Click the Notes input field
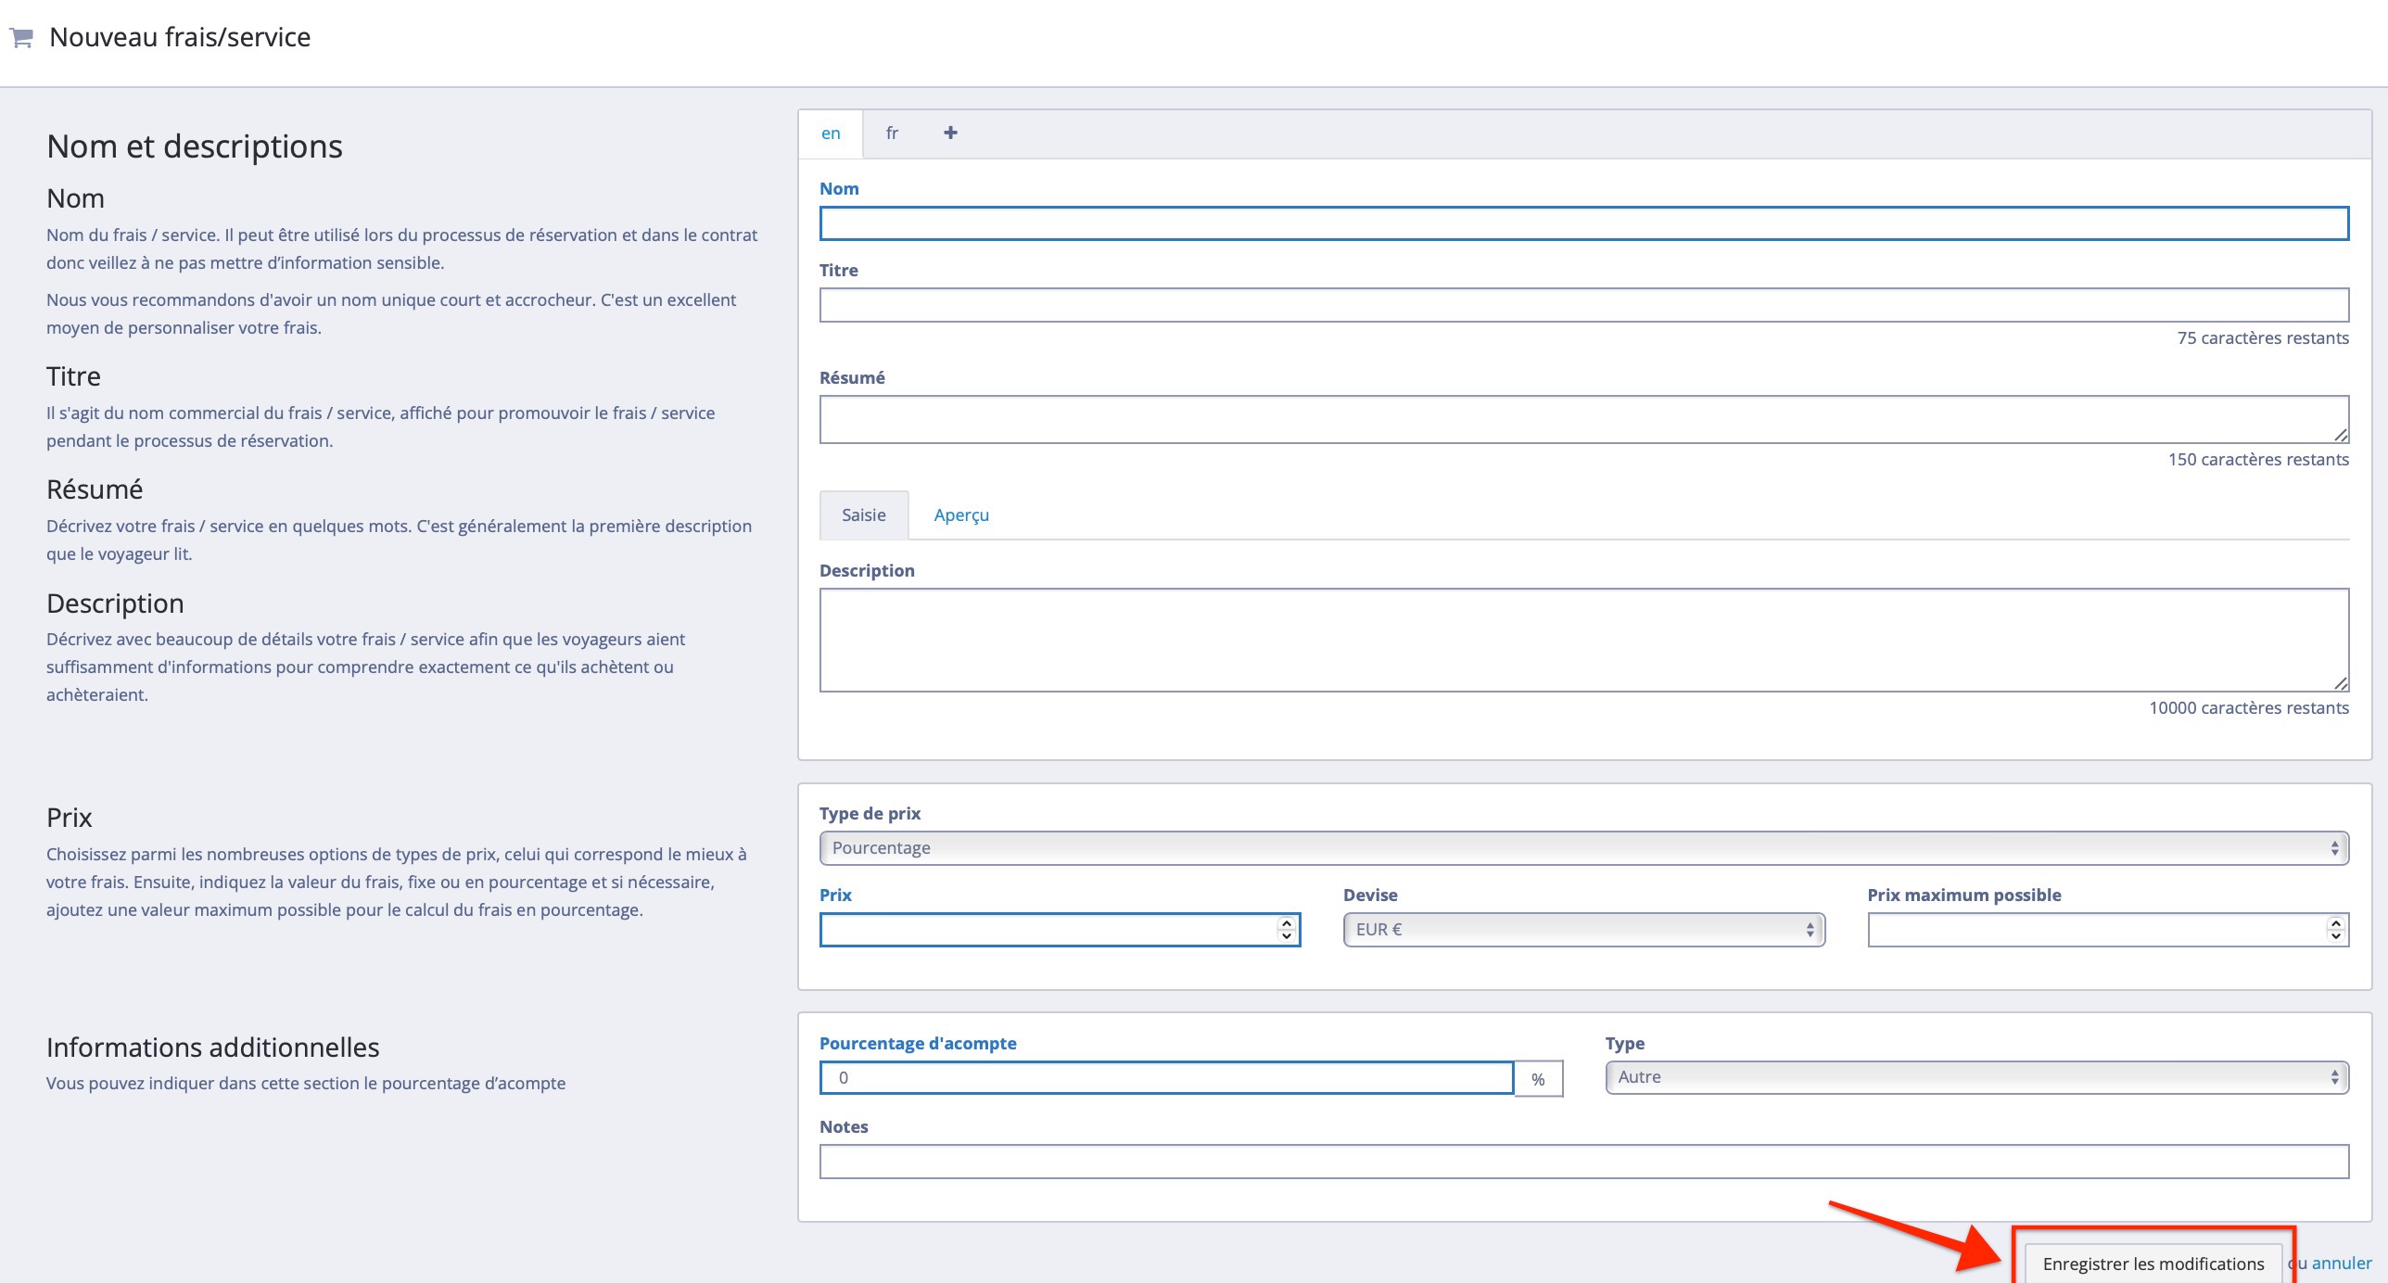 click(x=1584, y=1162)
